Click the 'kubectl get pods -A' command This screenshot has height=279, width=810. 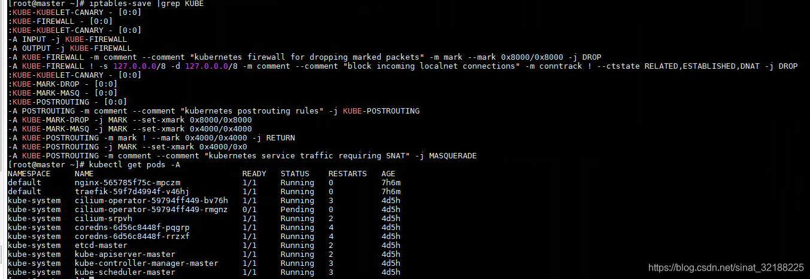coord(135,164)
